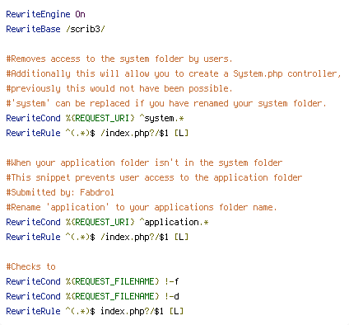Viewport: 349px width, 325px height.
Task: Click the '#Checks to' comment
Action: pyautogui.click(x=30, y=266)
